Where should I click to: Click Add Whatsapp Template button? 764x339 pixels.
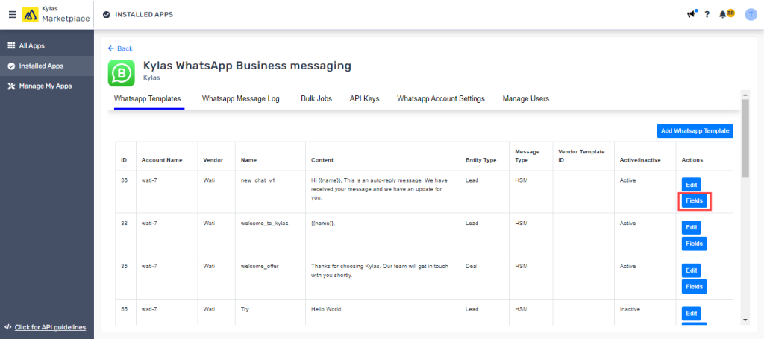pos(695,131)
